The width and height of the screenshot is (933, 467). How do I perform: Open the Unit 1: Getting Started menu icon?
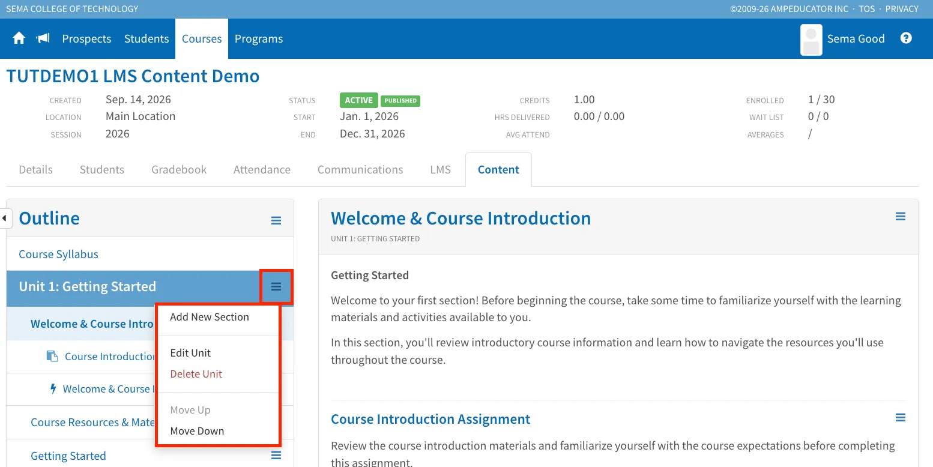pyautogui.click(x=276, y=287)
